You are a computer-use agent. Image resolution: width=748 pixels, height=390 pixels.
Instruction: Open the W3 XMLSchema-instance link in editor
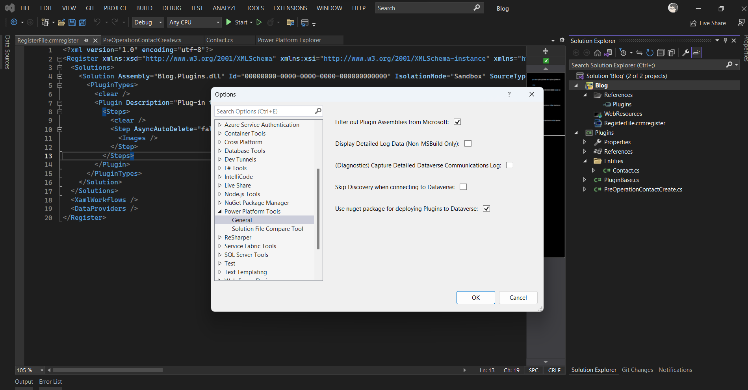[405, 58]
